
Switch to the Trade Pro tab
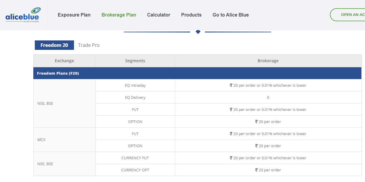[89, 45]
